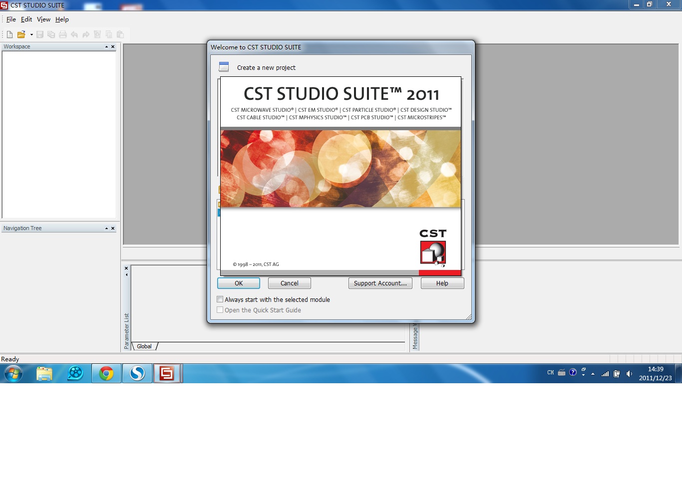Click the Paste clipboard toolbar icon
682x499 pixels.
pos(120,34)
